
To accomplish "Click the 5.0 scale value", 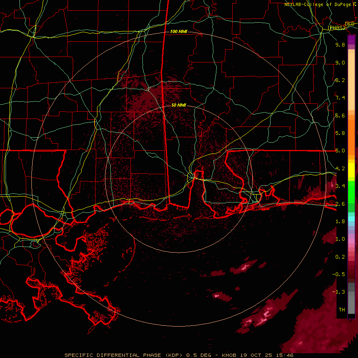I will [340, 151].
